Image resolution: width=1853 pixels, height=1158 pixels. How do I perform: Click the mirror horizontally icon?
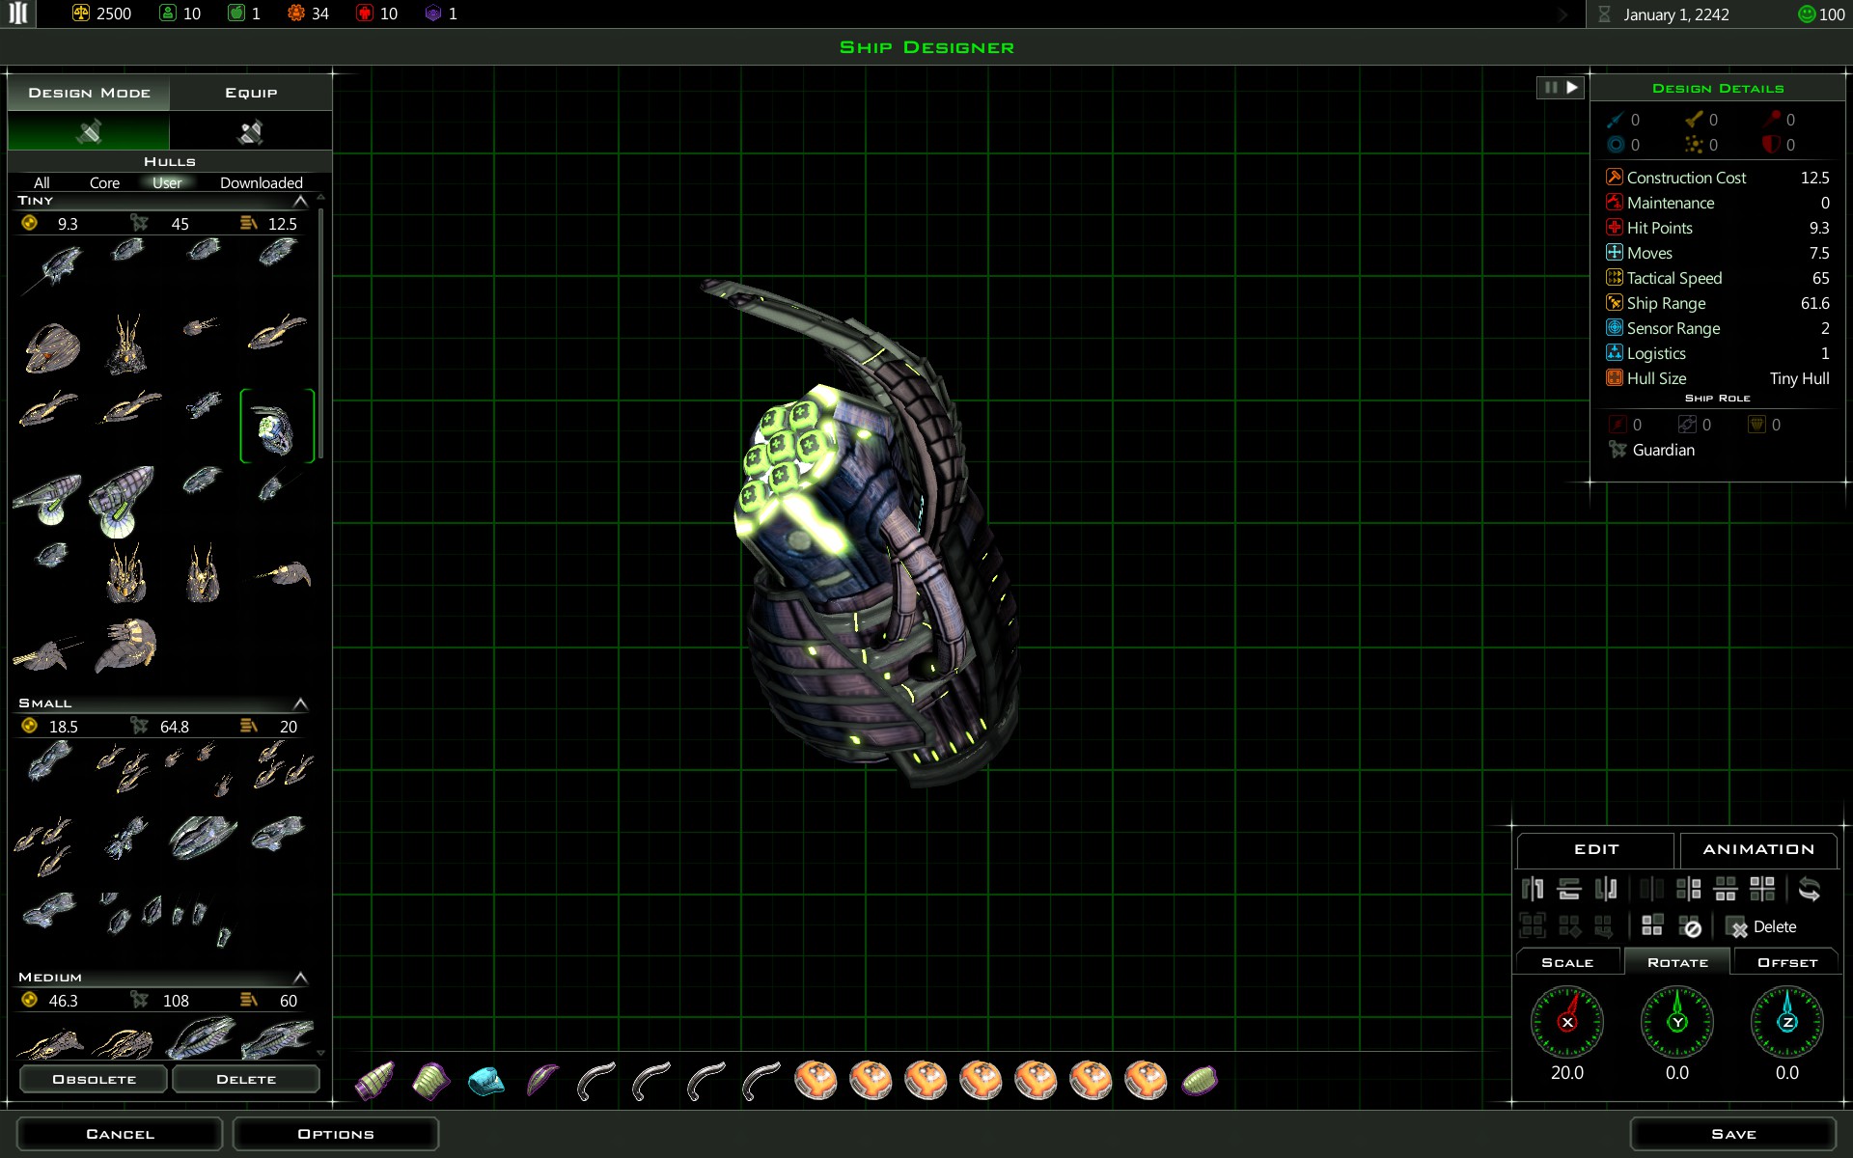1533,889
